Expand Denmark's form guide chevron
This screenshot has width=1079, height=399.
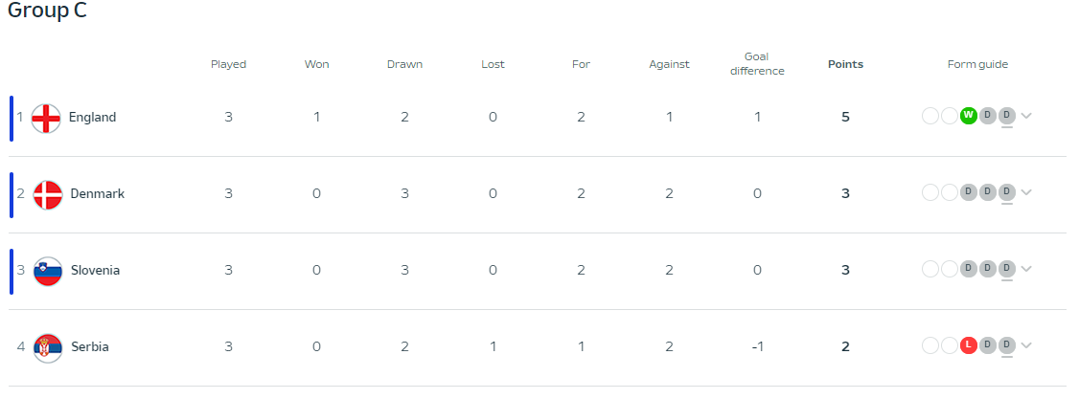pos(1026,192)
